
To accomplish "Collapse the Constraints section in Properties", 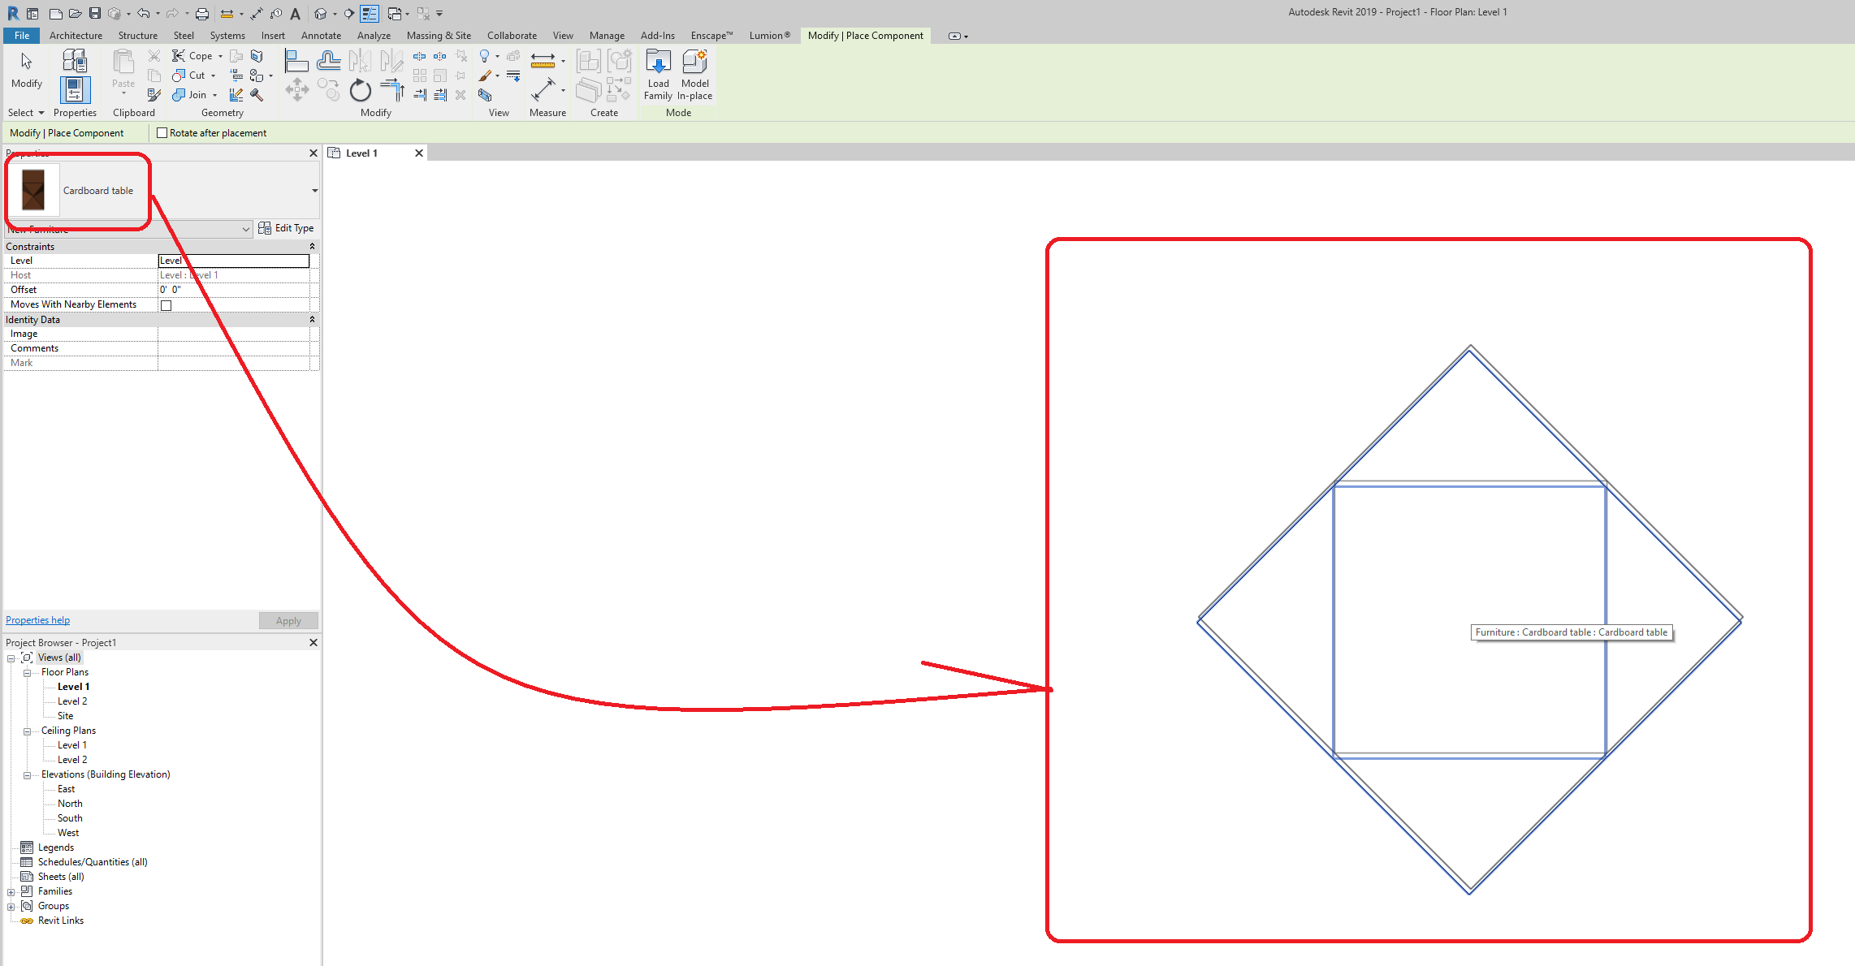I will 312,246.
